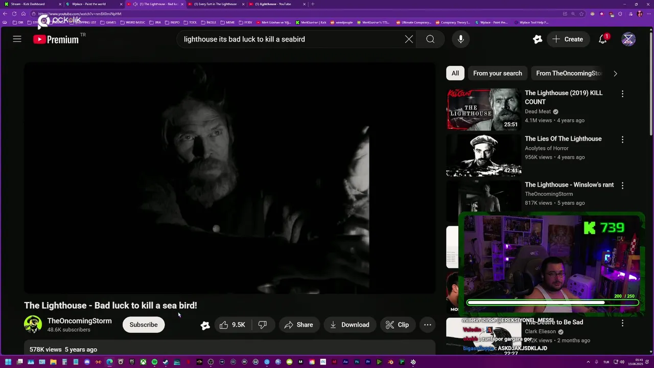Open more actions ellipsis below the video
Viewport: 654px width, 368px height.
pos(428,325)
